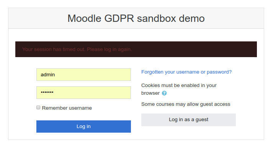Click the Moodle GDPR sandbox demo heading

click(x=136, y=18)
